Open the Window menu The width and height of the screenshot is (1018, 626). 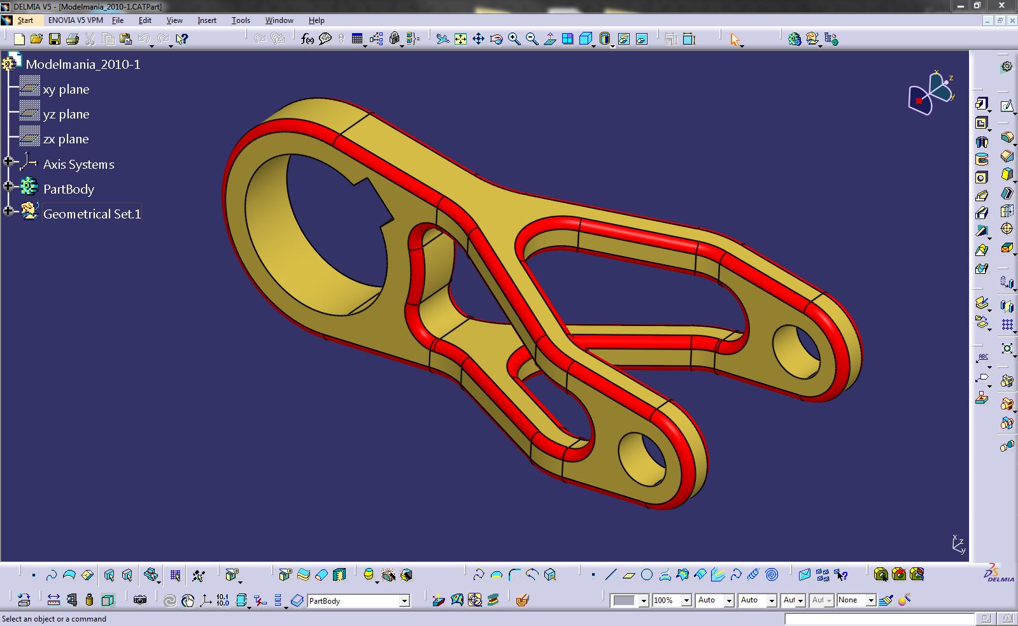[279, 20]
